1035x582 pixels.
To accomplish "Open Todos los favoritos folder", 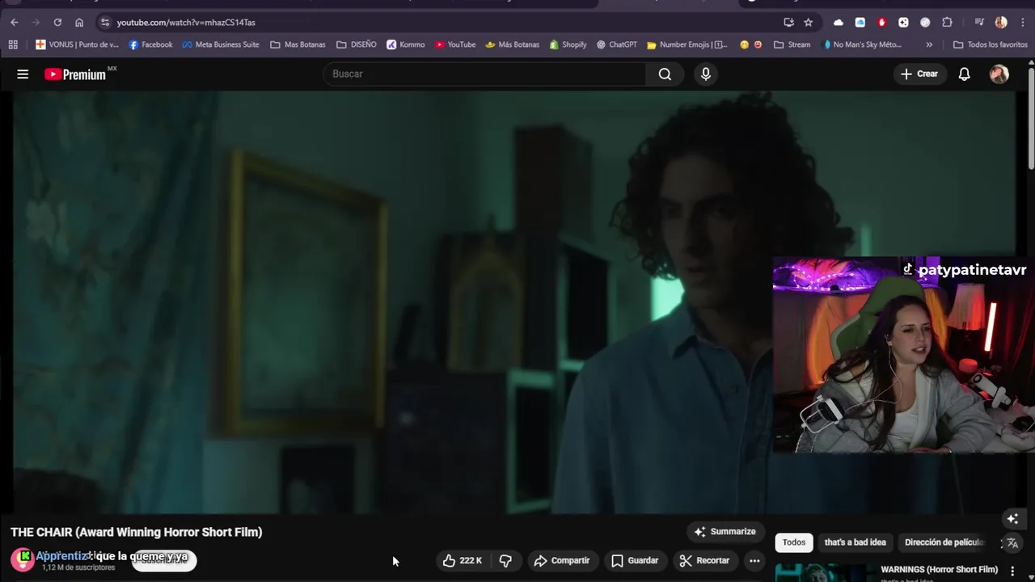I will (x=991, y=44).
